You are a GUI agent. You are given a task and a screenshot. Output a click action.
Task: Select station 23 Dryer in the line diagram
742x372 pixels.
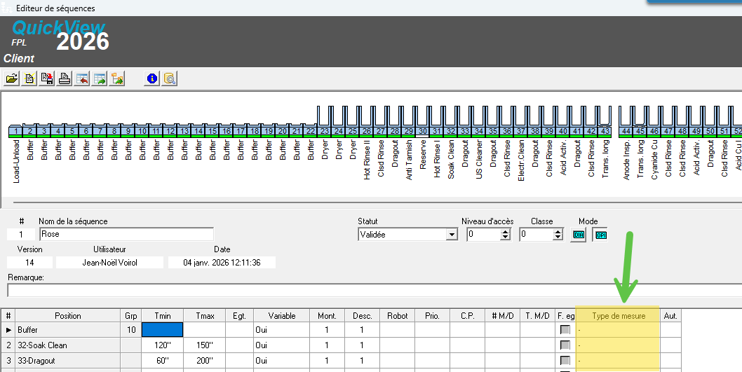325,131
